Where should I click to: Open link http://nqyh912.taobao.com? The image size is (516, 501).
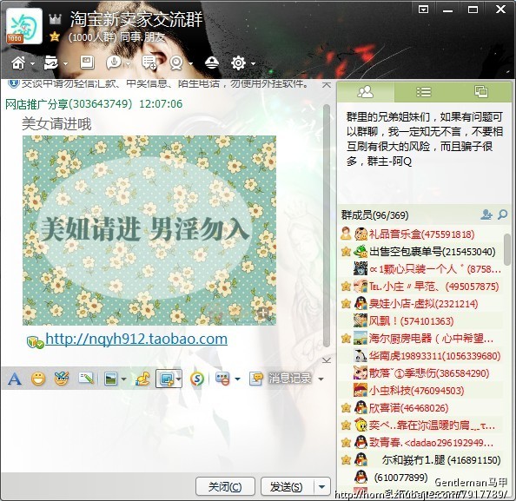pyautogui.click(x=136, y=339)
